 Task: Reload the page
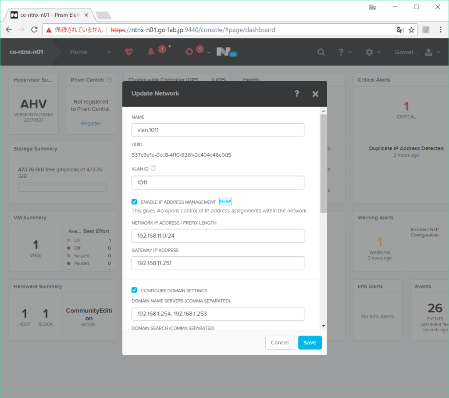(x=34, y=29)
